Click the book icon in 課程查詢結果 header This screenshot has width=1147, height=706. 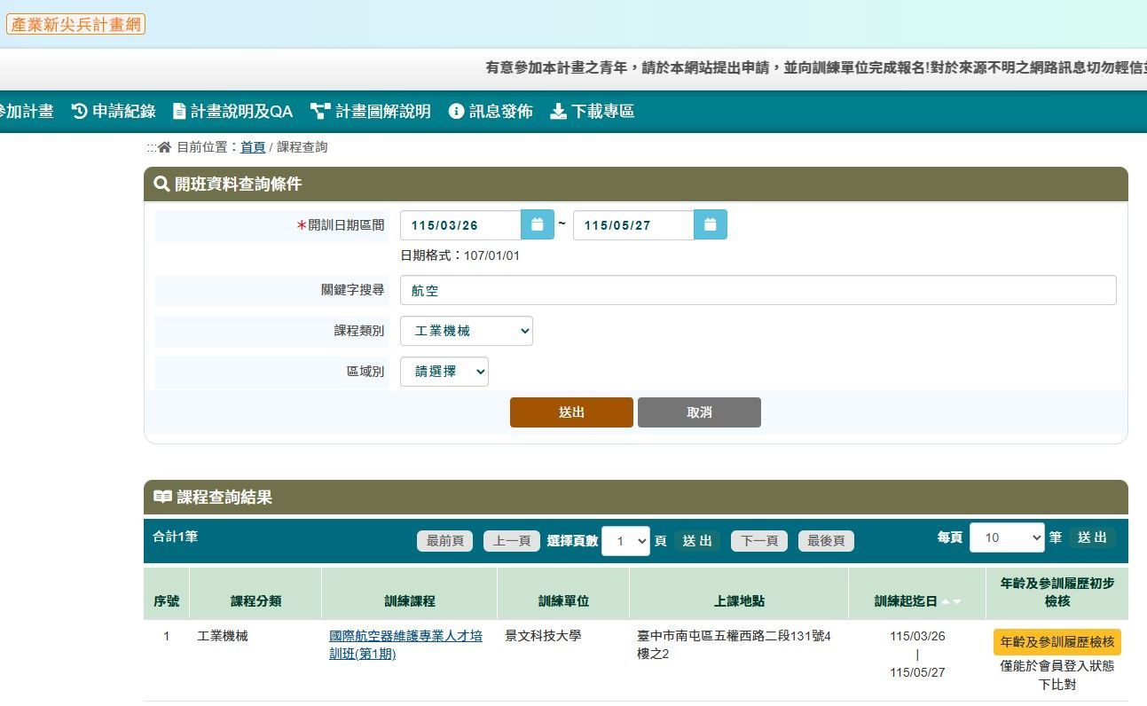tap(162, 497)
